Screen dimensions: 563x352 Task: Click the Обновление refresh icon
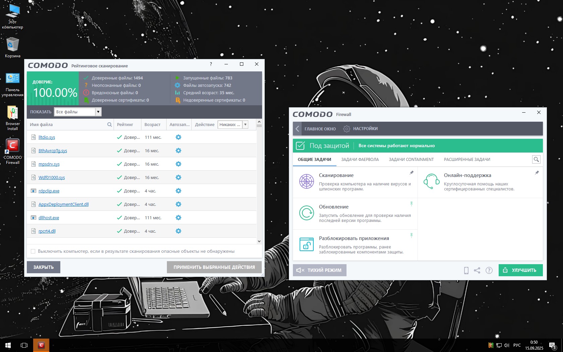(x=306, y=213)
